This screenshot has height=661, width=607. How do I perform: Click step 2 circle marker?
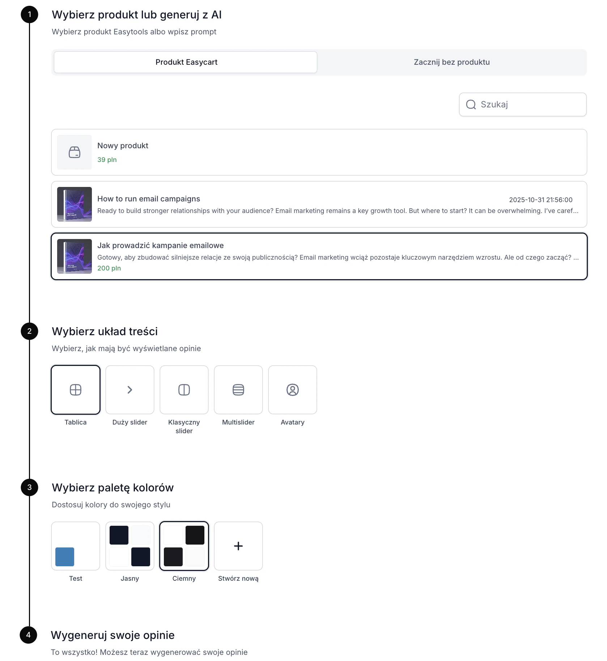coord(29,331)
